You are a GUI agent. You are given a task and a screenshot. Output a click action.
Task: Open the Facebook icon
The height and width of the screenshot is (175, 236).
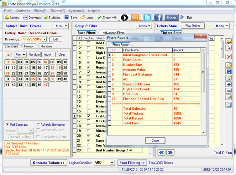tap(158, 18)
